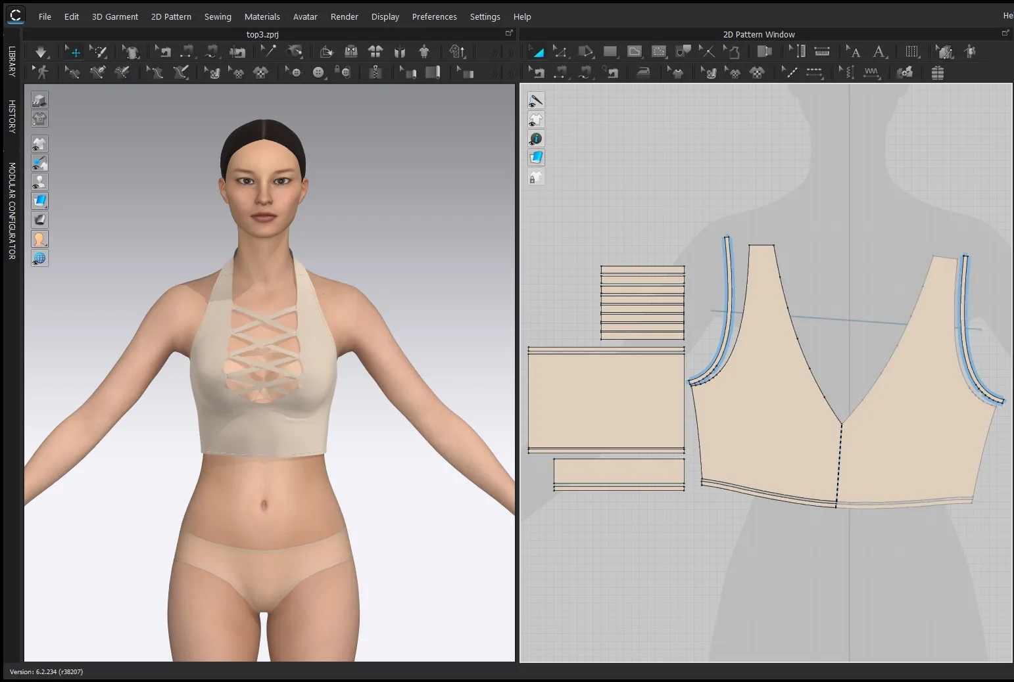
Task: Open the HISTORY side tab
Action: pyautogui.click(x=11, y=117)
